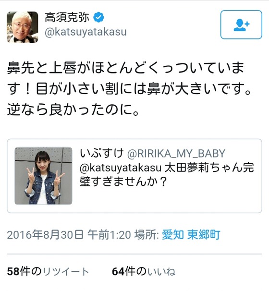Click the @katsuyatakasu mention inside the quoted tweet
269x291 pixels.
coord(121,168)
